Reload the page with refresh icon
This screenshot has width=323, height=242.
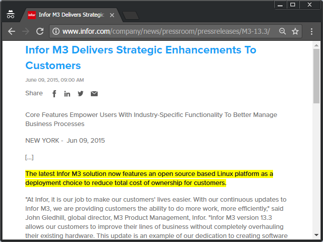pyautogui.click(x=39, y=31)
